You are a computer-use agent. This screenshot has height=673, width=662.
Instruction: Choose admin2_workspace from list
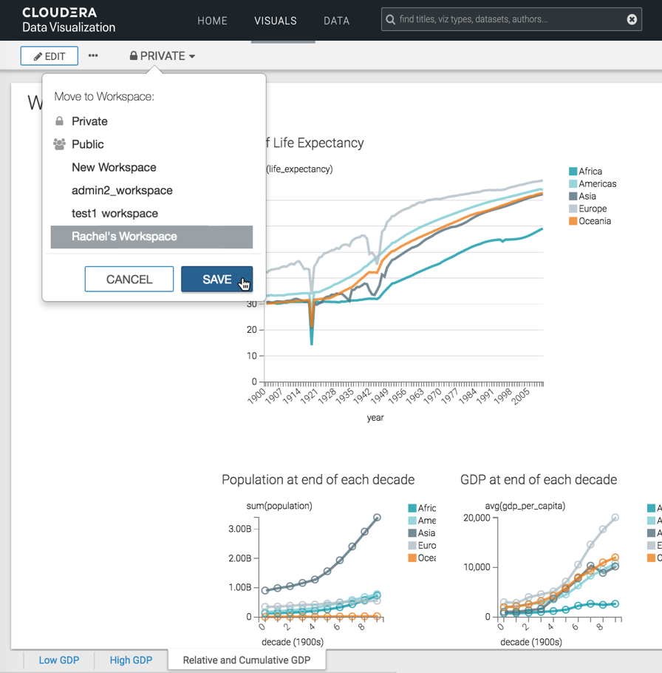click(122, 190)
